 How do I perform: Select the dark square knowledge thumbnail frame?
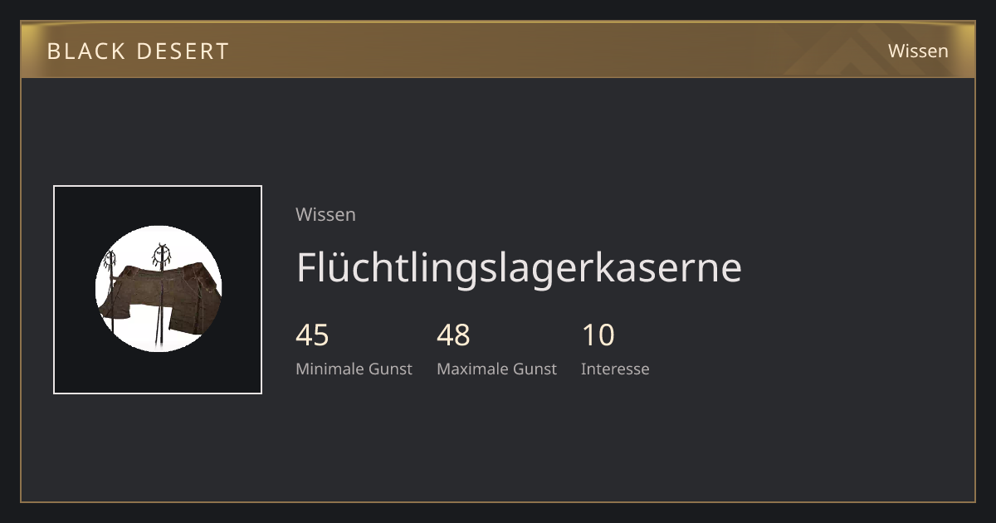point(158,290)
